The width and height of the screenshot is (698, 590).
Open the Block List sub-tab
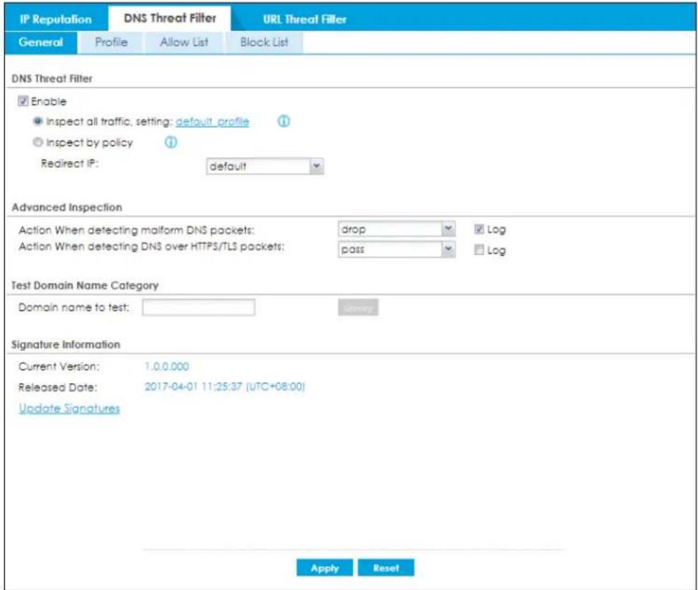[264, 42]
